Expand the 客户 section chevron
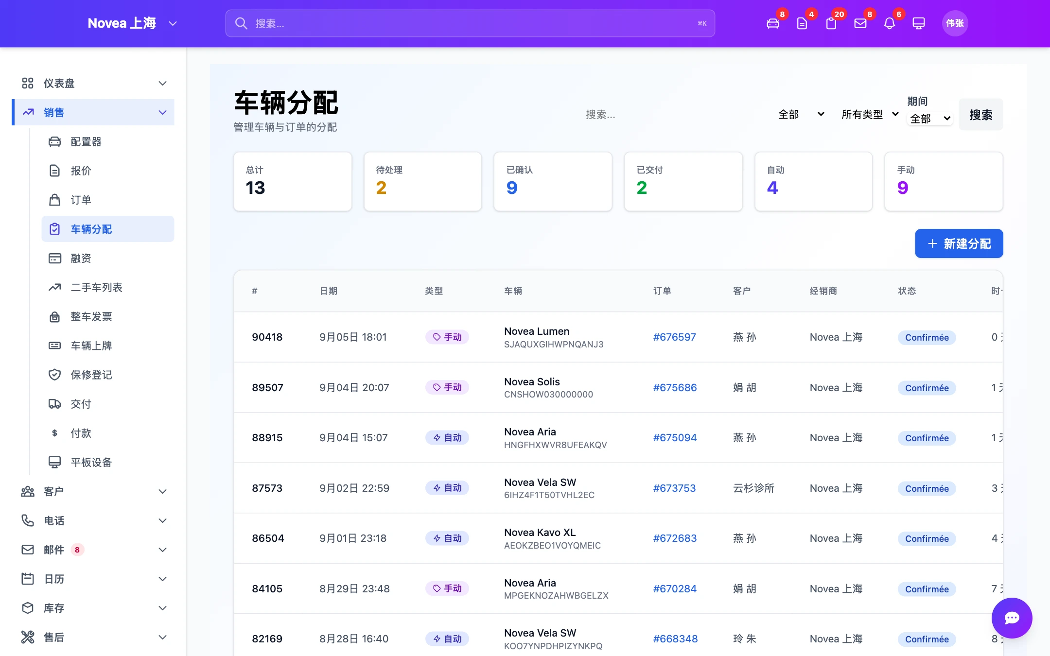This screenshot has height=656, width=1050. point(163,491)
